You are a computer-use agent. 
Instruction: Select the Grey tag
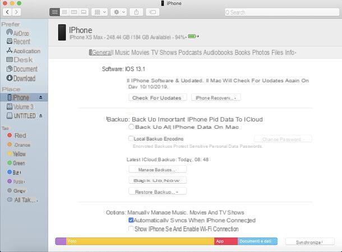tap(16, 191)
